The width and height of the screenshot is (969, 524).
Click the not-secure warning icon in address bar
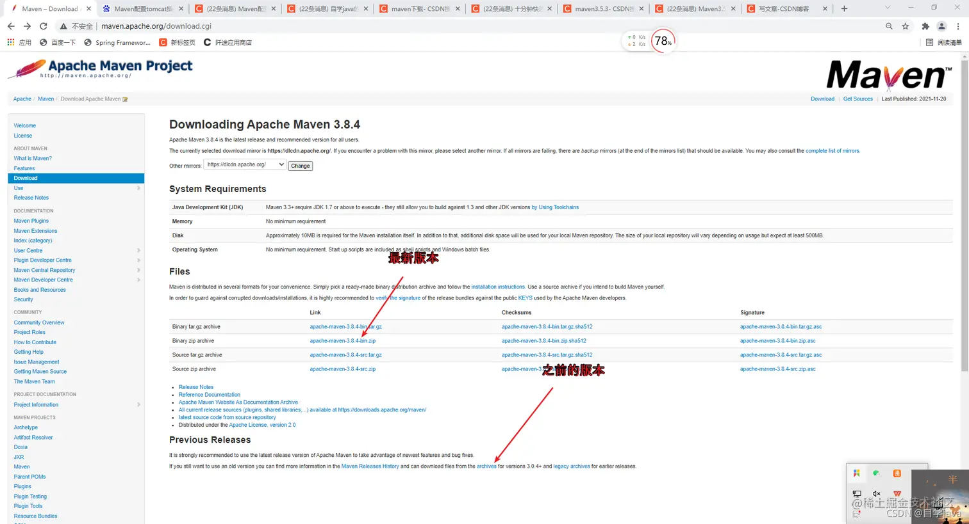point(63,26)
